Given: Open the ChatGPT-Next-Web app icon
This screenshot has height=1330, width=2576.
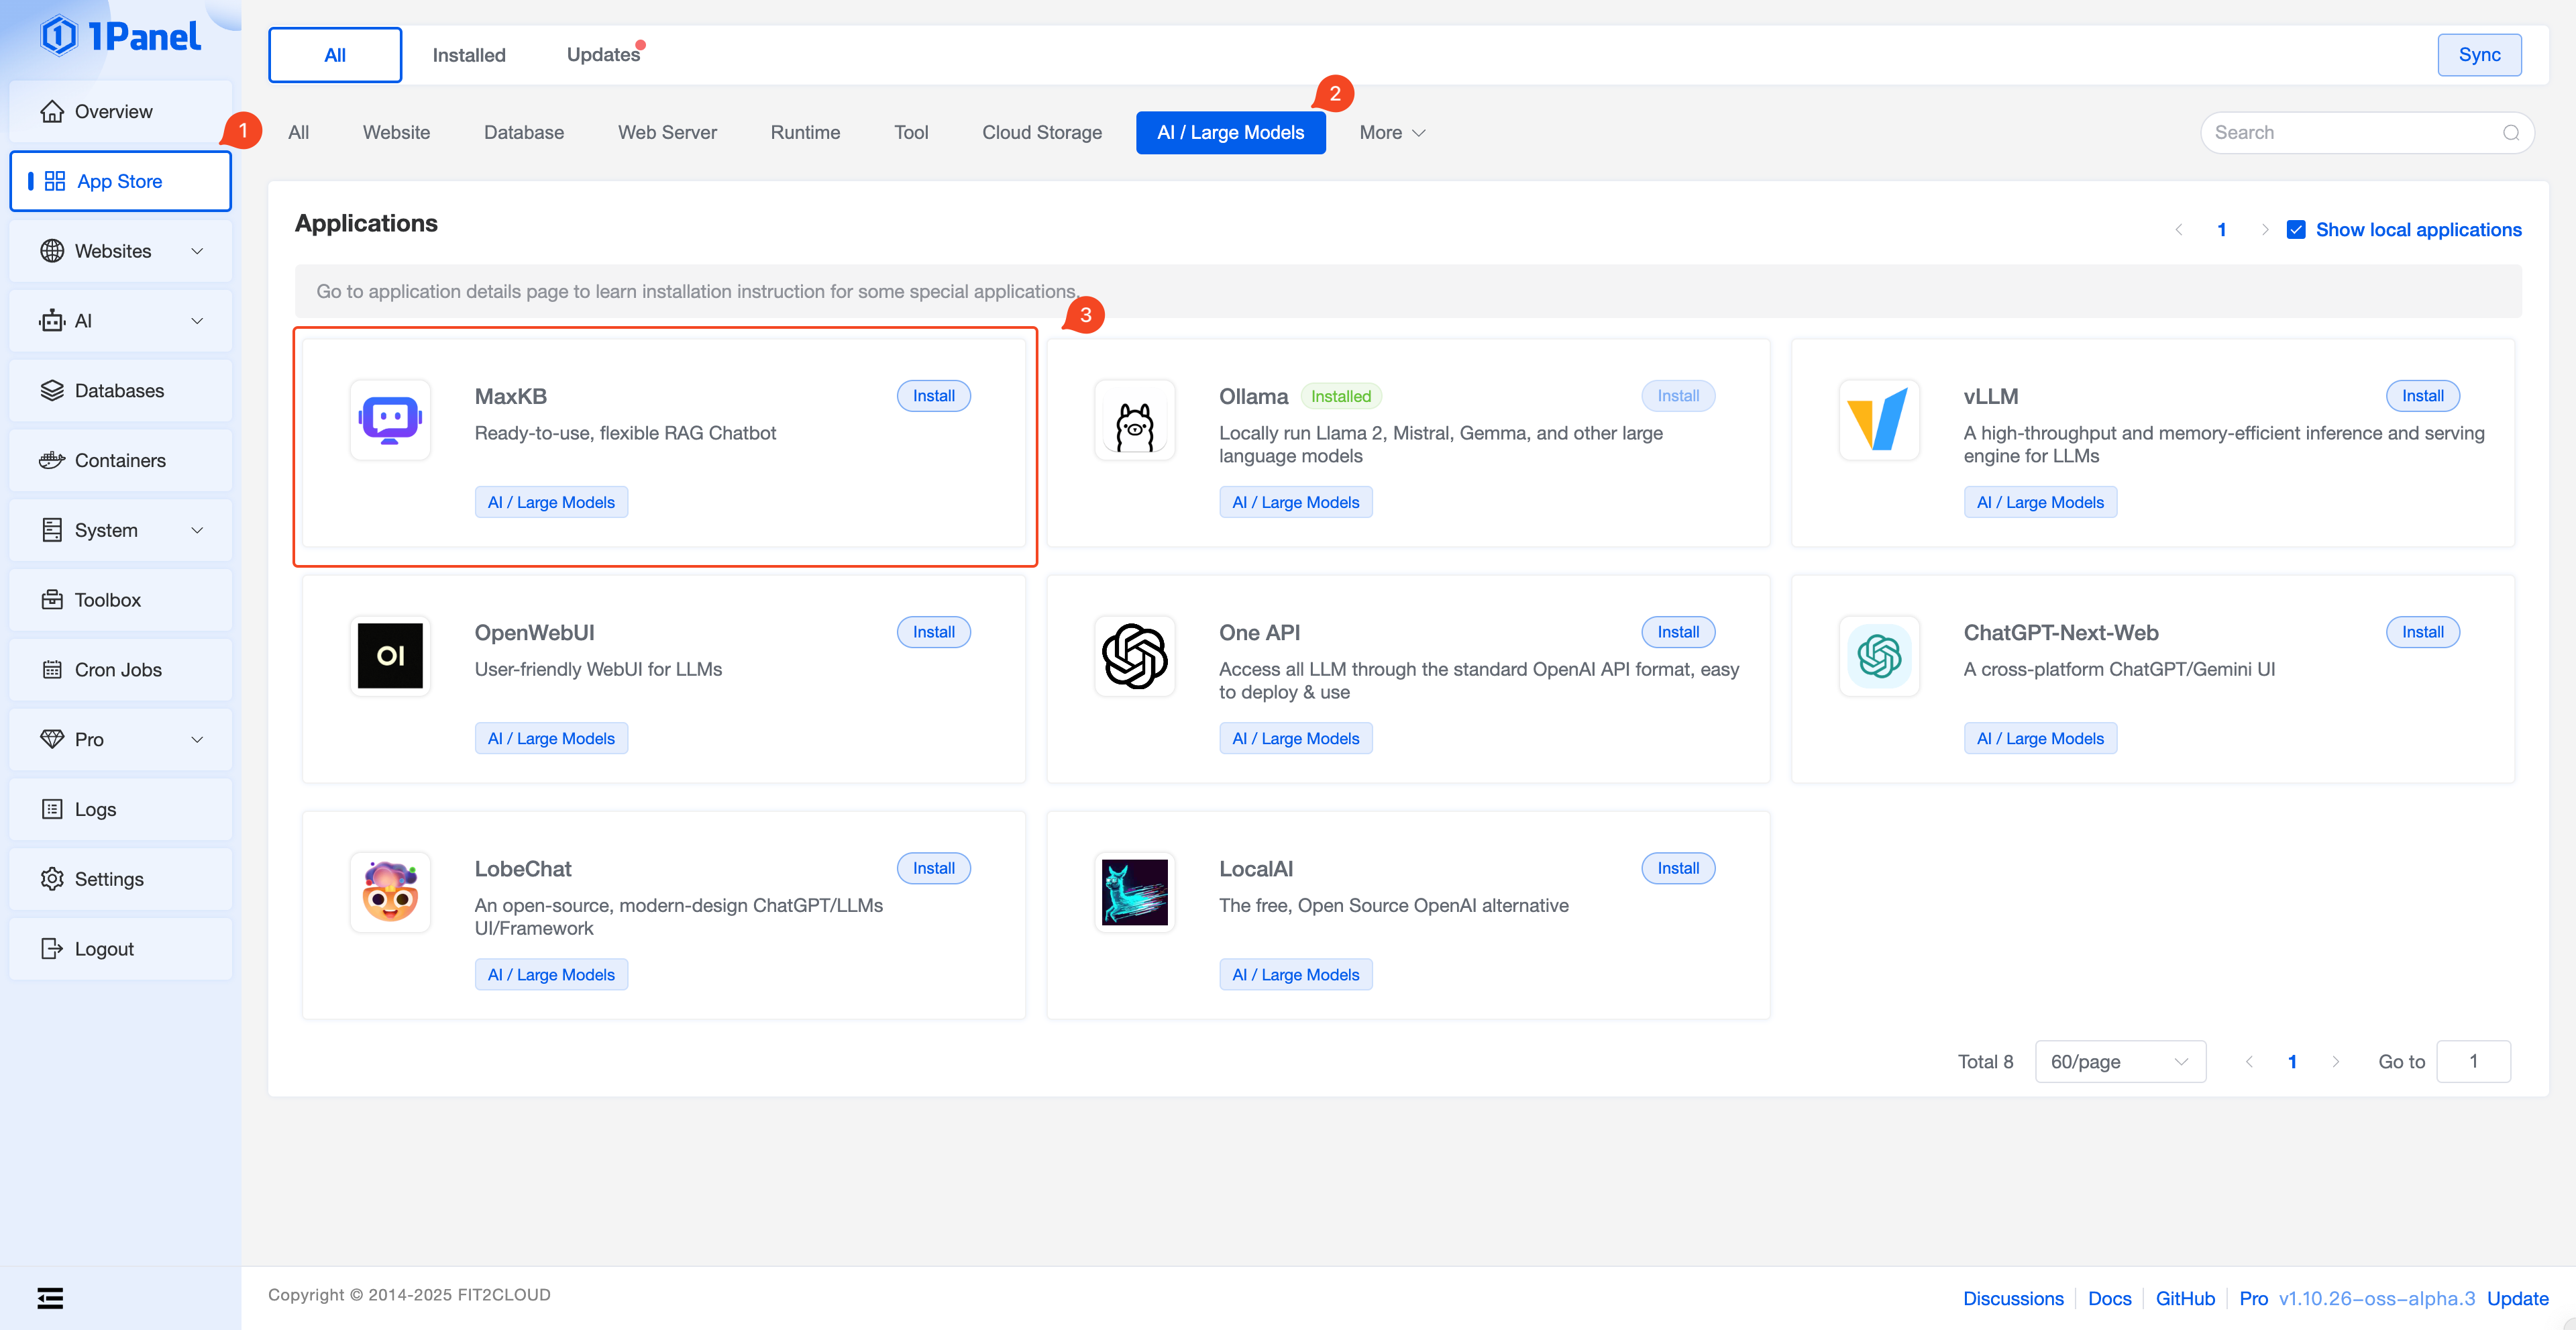Looking at the screenshot, I should click(1880, 656).
